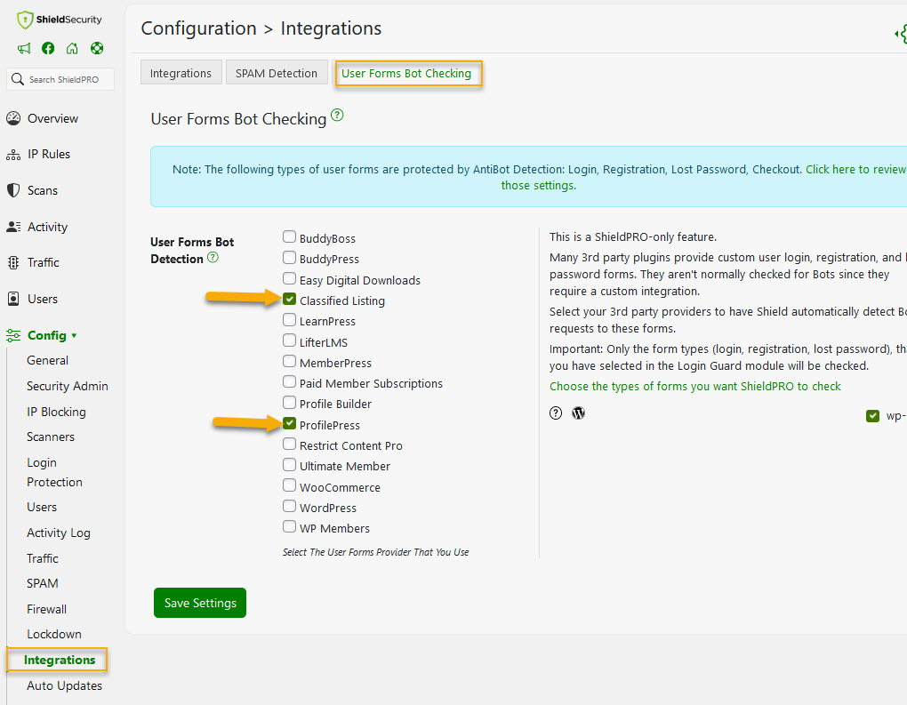907x705 pixels.
Task: Open Scanners config page
Action: click(51, 437)
